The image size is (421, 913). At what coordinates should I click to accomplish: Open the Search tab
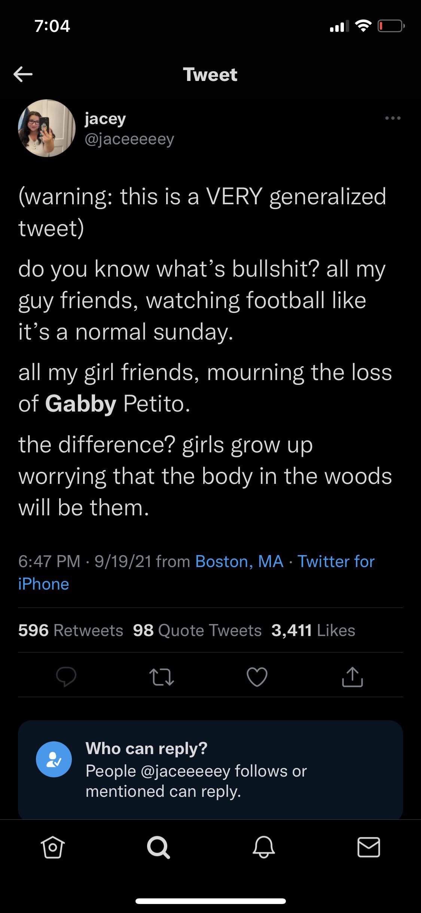pyautogui.click(x=159, y=848)
